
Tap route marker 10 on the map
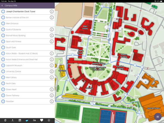click(x=68, y=80)
